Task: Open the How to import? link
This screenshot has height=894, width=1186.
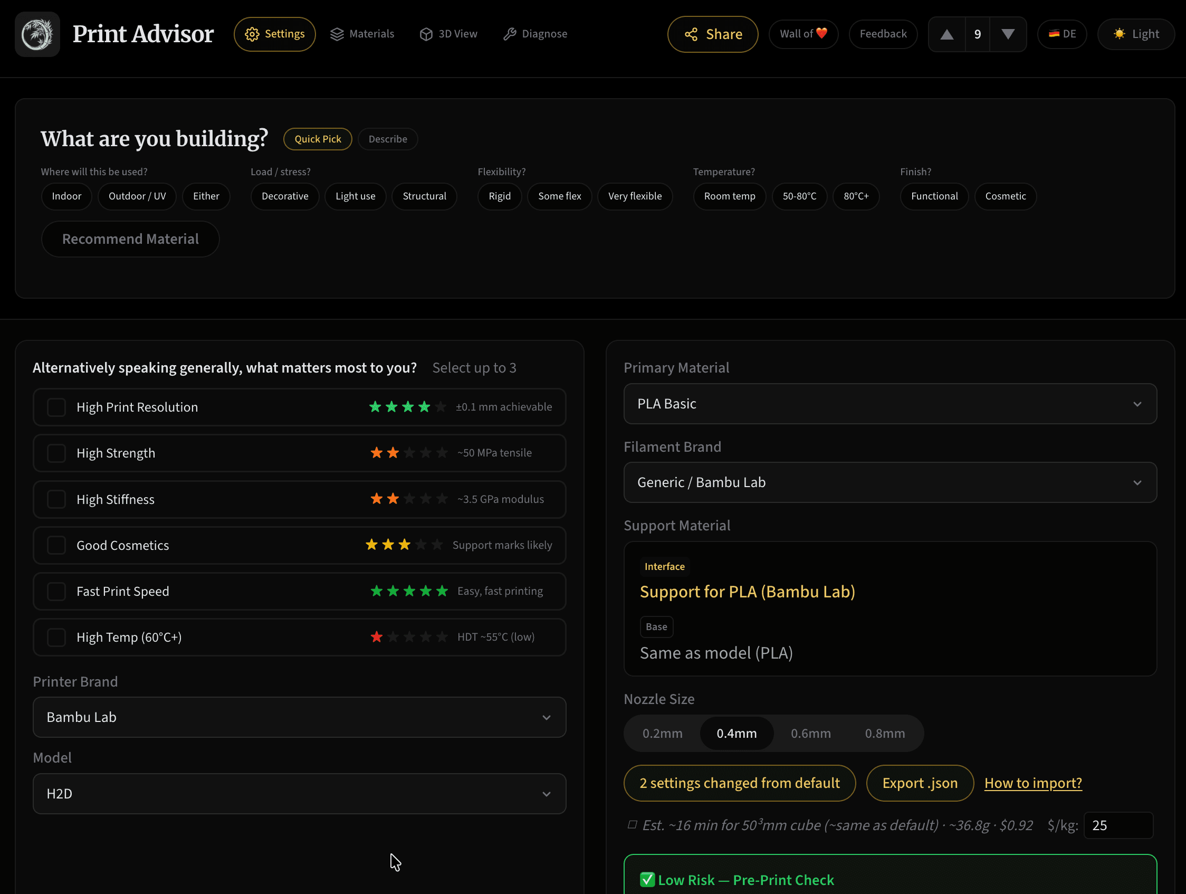Action: (x=1032, y=783)
